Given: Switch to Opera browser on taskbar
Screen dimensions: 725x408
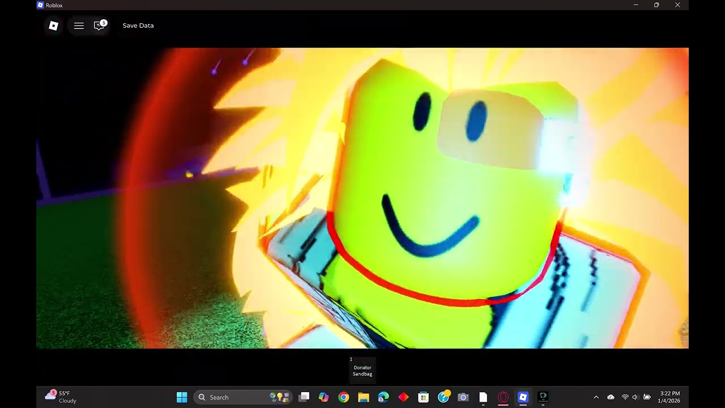Looking at the screenshot, I should 503,397.
